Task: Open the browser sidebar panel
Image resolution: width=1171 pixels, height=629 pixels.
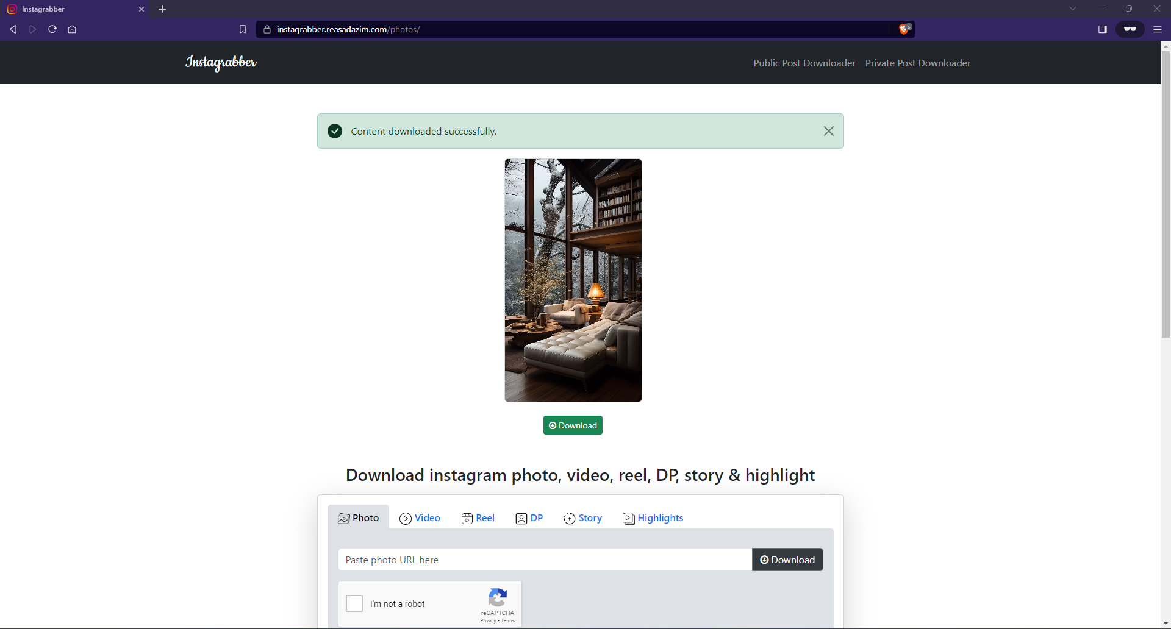Action: coord(1102,29)
